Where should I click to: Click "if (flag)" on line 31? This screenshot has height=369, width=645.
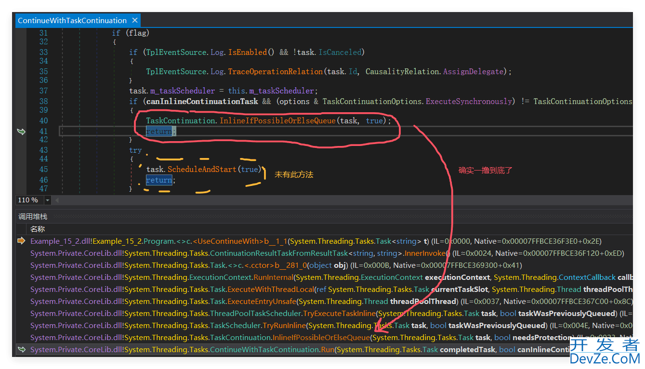tap(131, 33)
